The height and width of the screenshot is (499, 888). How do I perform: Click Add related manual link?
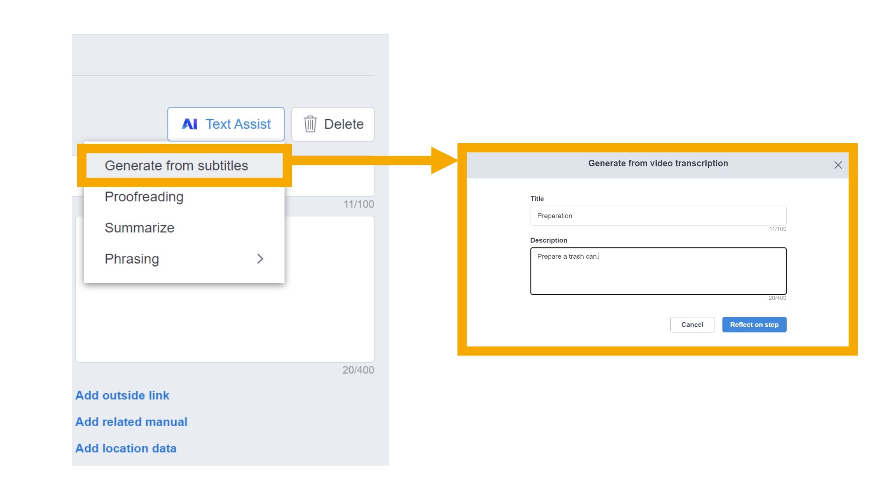(131, 422)
